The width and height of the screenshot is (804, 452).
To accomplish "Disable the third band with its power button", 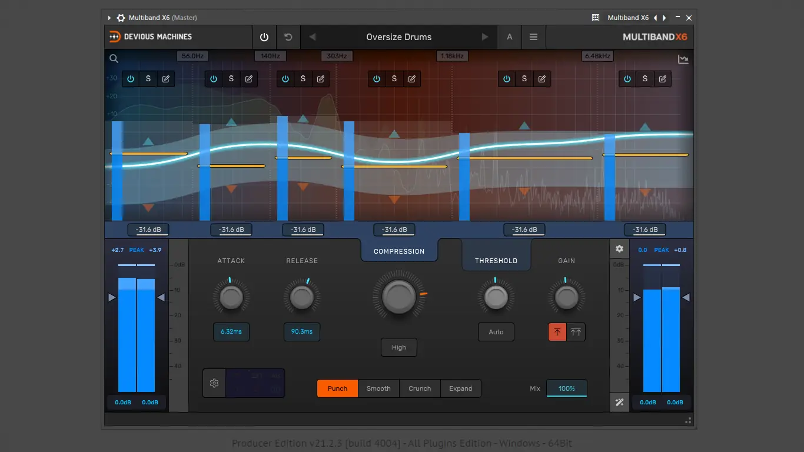I will tap(285, 79).
